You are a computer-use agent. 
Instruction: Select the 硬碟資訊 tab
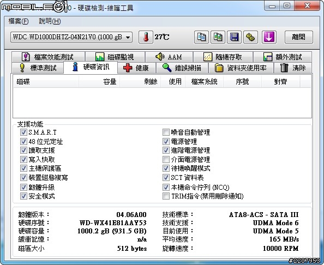[91, 67]
